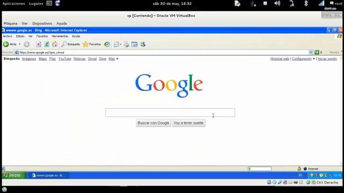Viewport: 344px width, 193px height.
Task: Click the History clock icon in toolbar
Action: click(107, 44)
